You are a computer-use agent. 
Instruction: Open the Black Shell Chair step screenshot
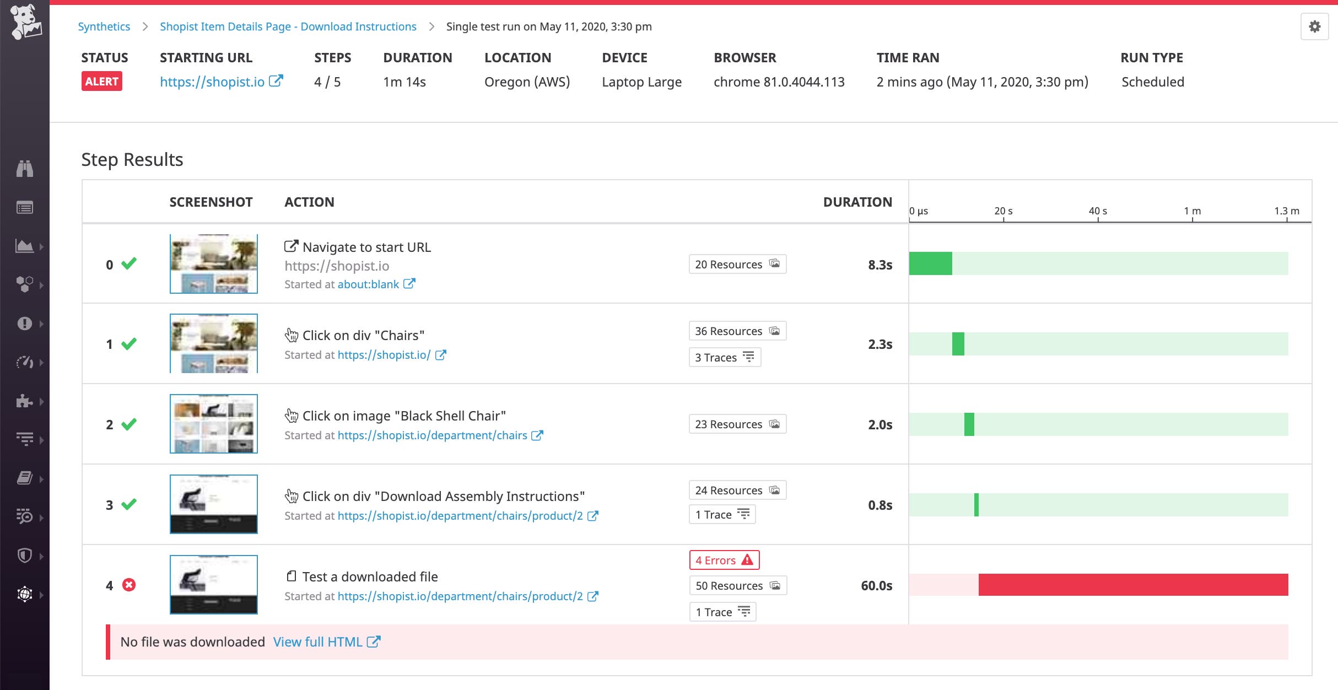213,424
